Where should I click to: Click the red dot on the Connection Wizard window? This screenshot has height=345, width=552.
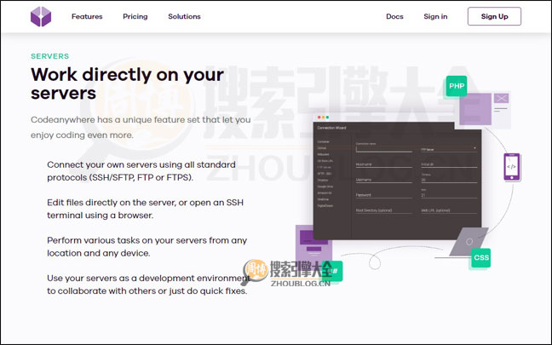pos(319,118)
